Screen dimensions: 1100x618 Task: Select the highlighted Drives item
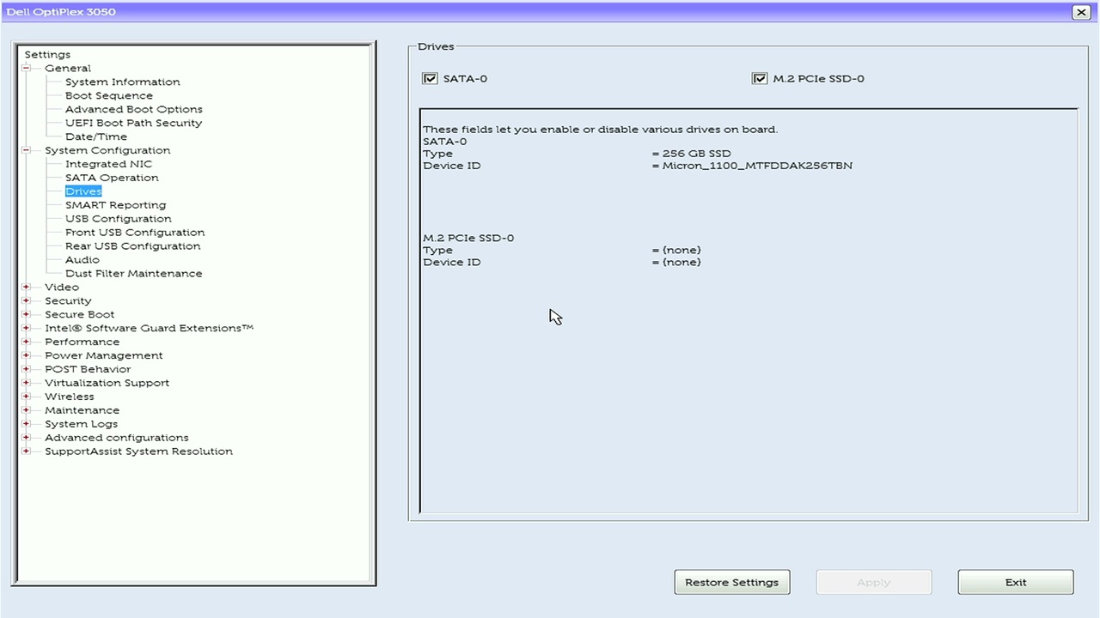(x=83, y=191)
